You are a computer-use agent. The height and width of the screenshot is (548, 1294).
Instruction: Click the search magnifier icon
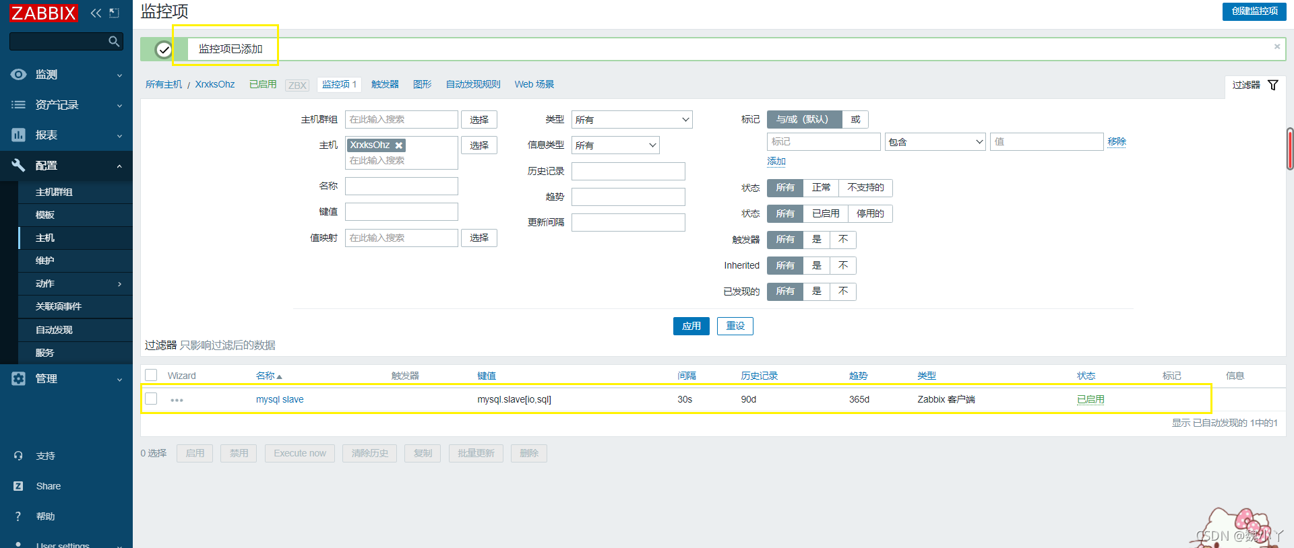[114, 42]
